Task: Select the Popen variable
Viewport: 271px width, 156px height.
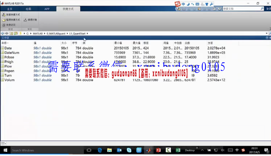Action: pyautogui.click(x=9, y=71)
